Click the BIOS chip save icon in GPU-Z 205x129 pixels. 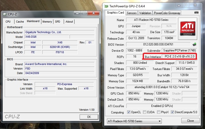pos(194,44)
